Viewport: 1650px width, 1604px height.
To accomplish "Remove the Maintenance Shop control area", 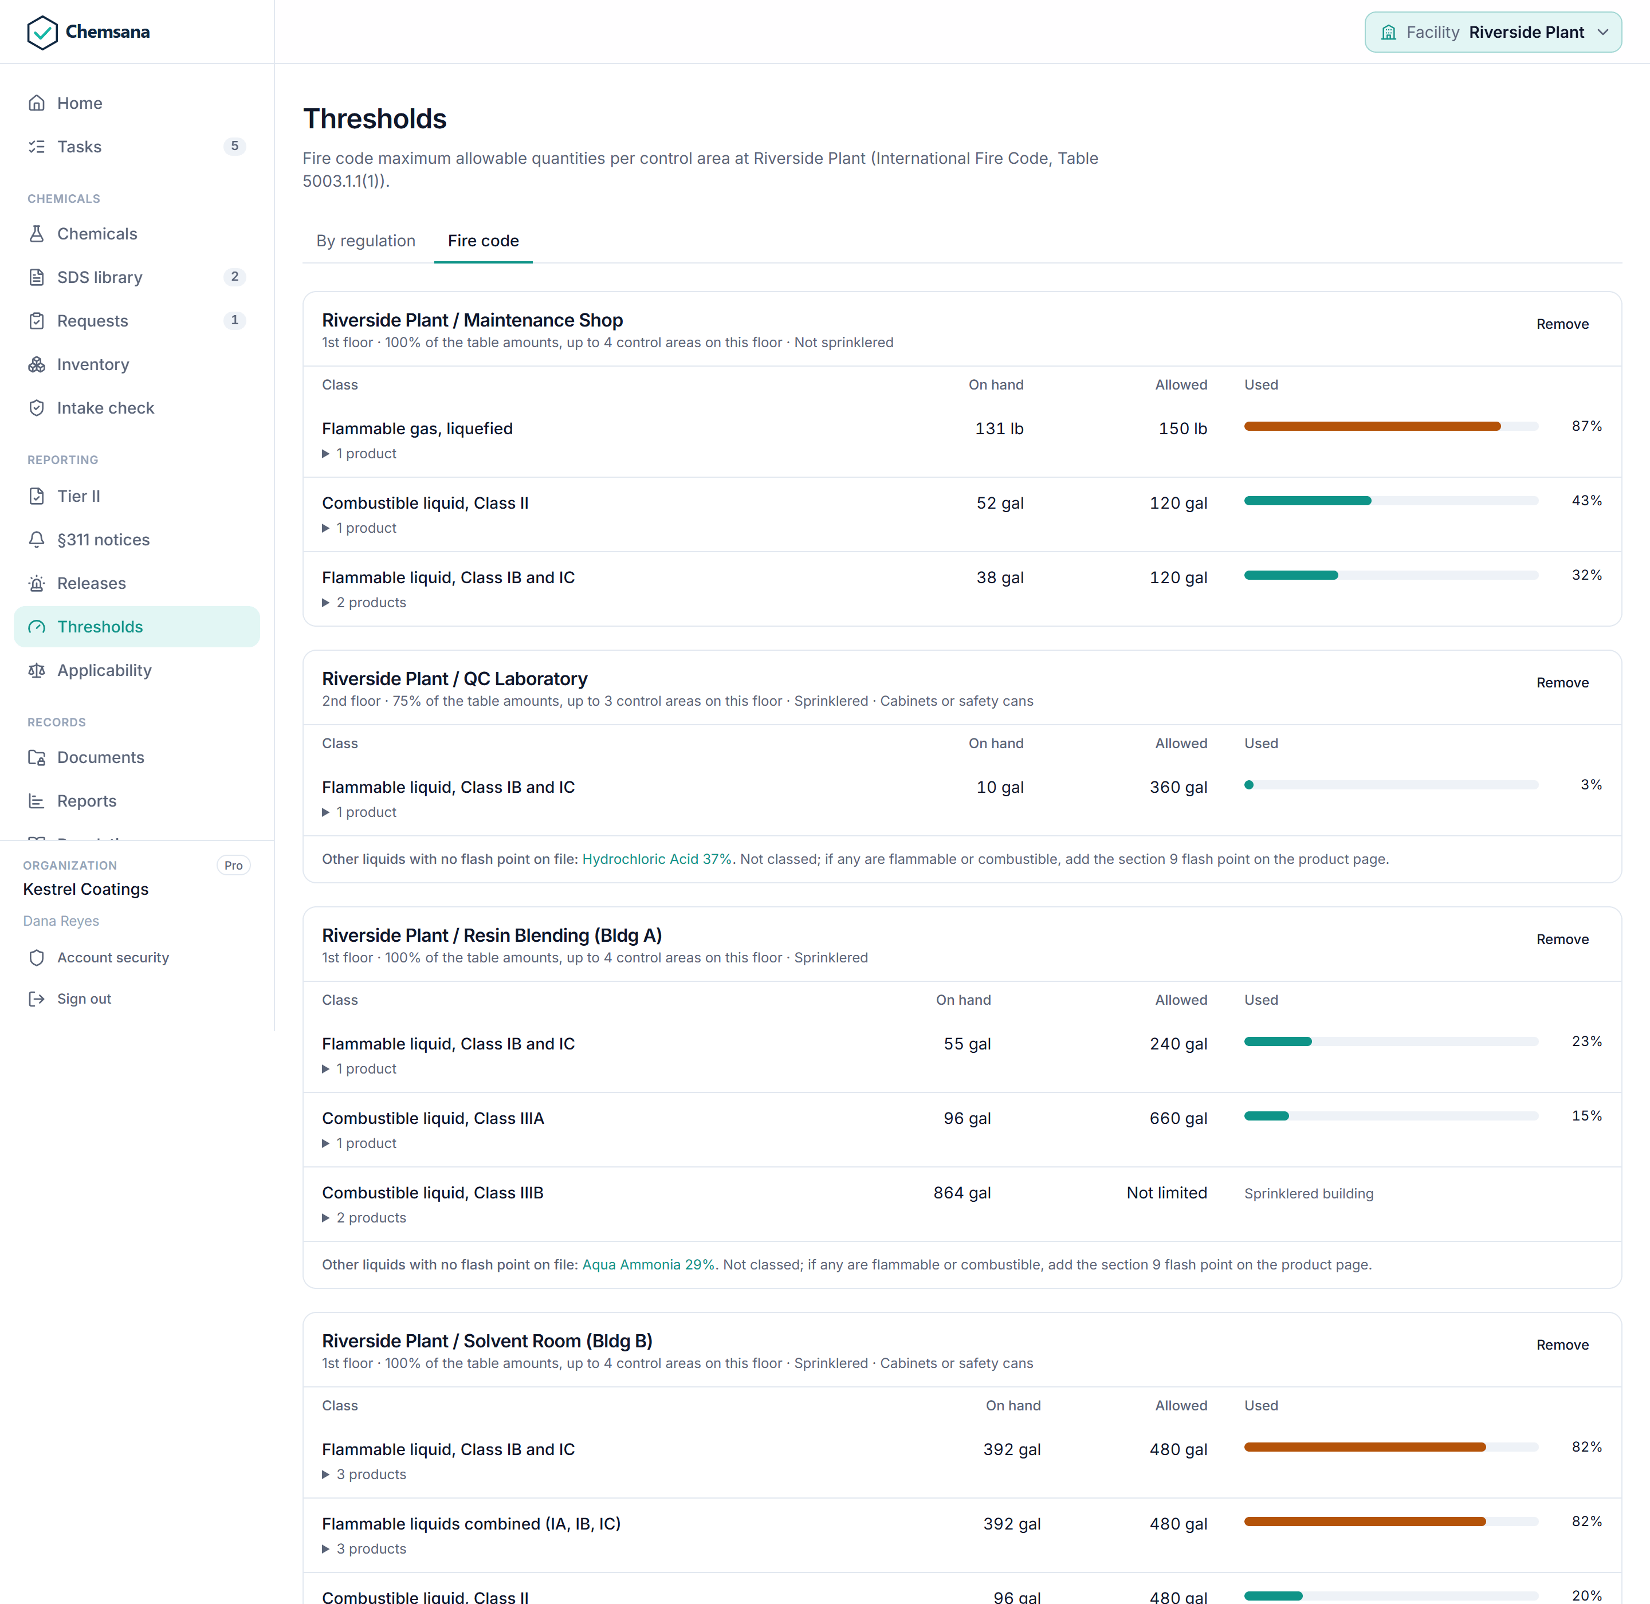I will tap(1562, 324).
